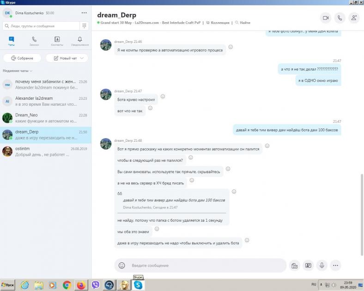Viewport: 364px width, 291px height.
Task: Open the emoji picker in message box
Action: (x=122, y=266)
